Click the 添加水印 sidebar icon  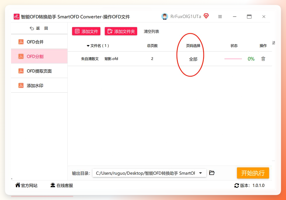click(21, 85)
